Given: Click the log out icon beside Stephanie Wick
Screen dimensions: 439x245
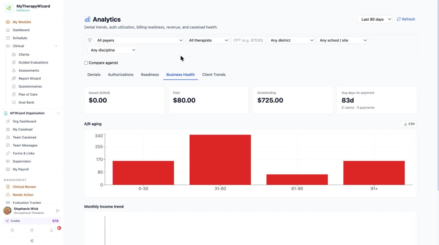Looking at the screenshot, I should [x=58, y=211].
